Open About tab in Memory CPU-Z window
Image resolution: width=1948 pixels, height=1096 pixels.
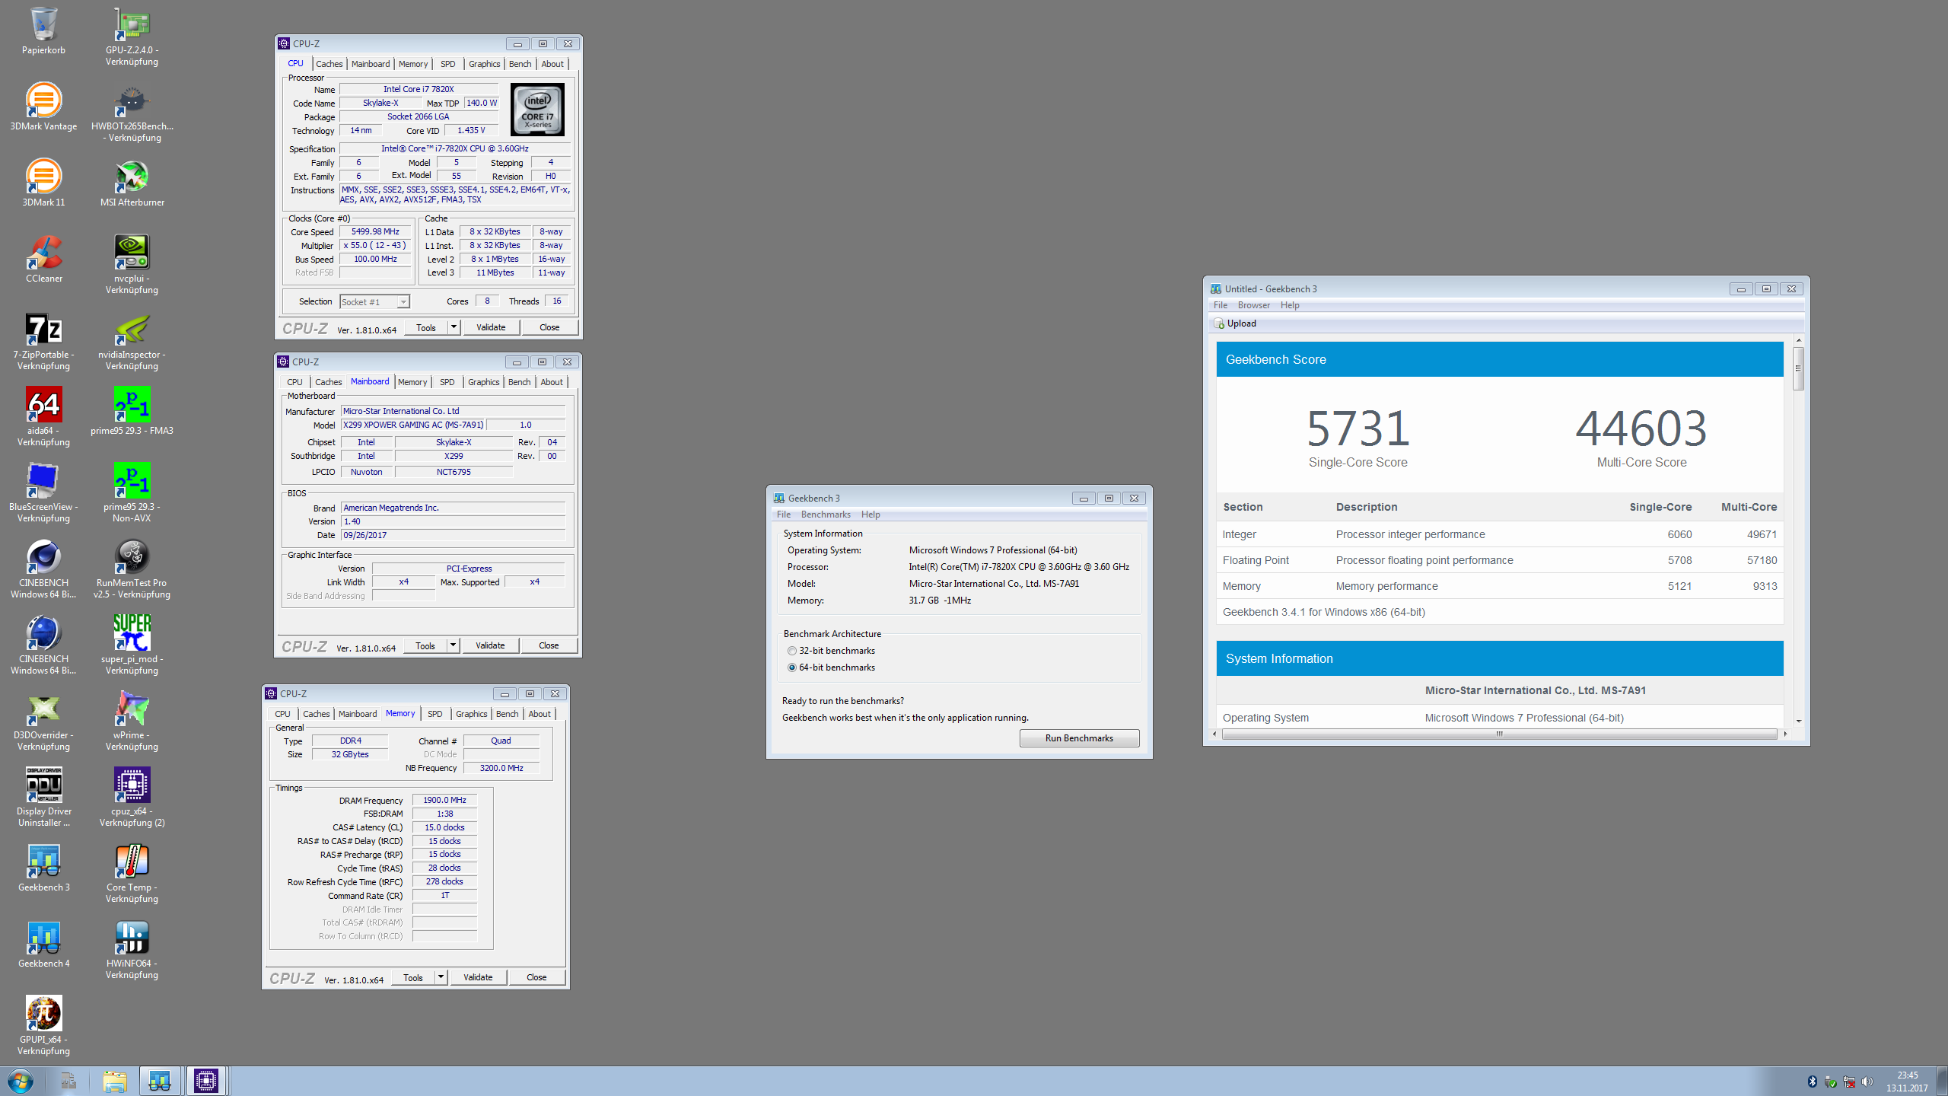(540, 714)
